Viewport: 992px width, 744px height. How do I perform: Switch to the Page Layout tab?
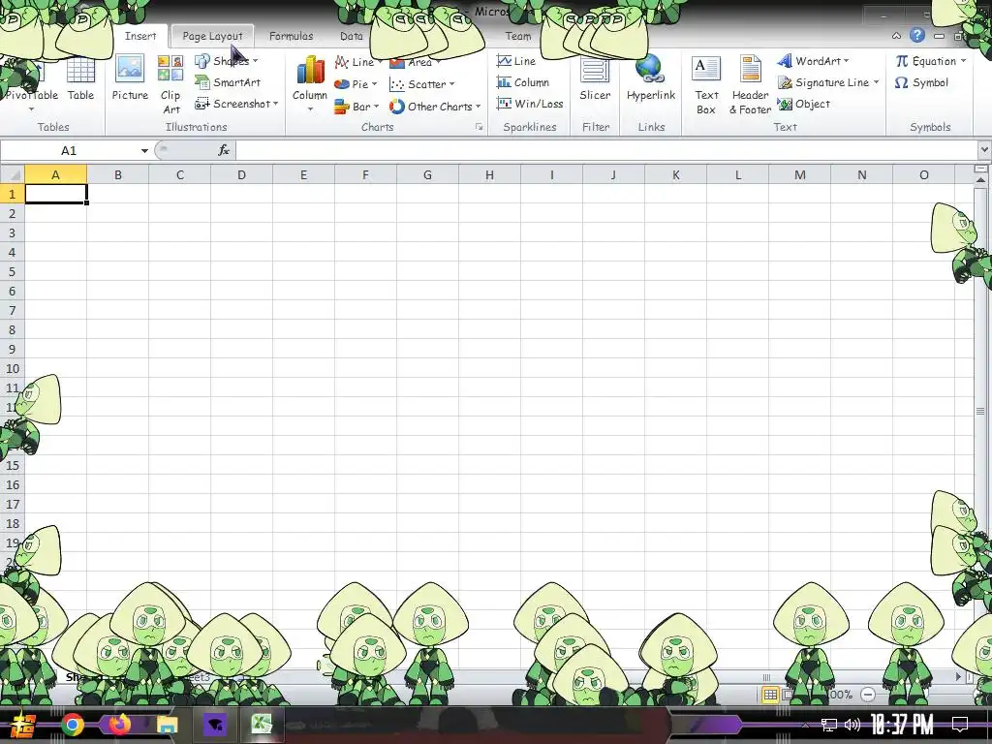[x=212, y=36]
